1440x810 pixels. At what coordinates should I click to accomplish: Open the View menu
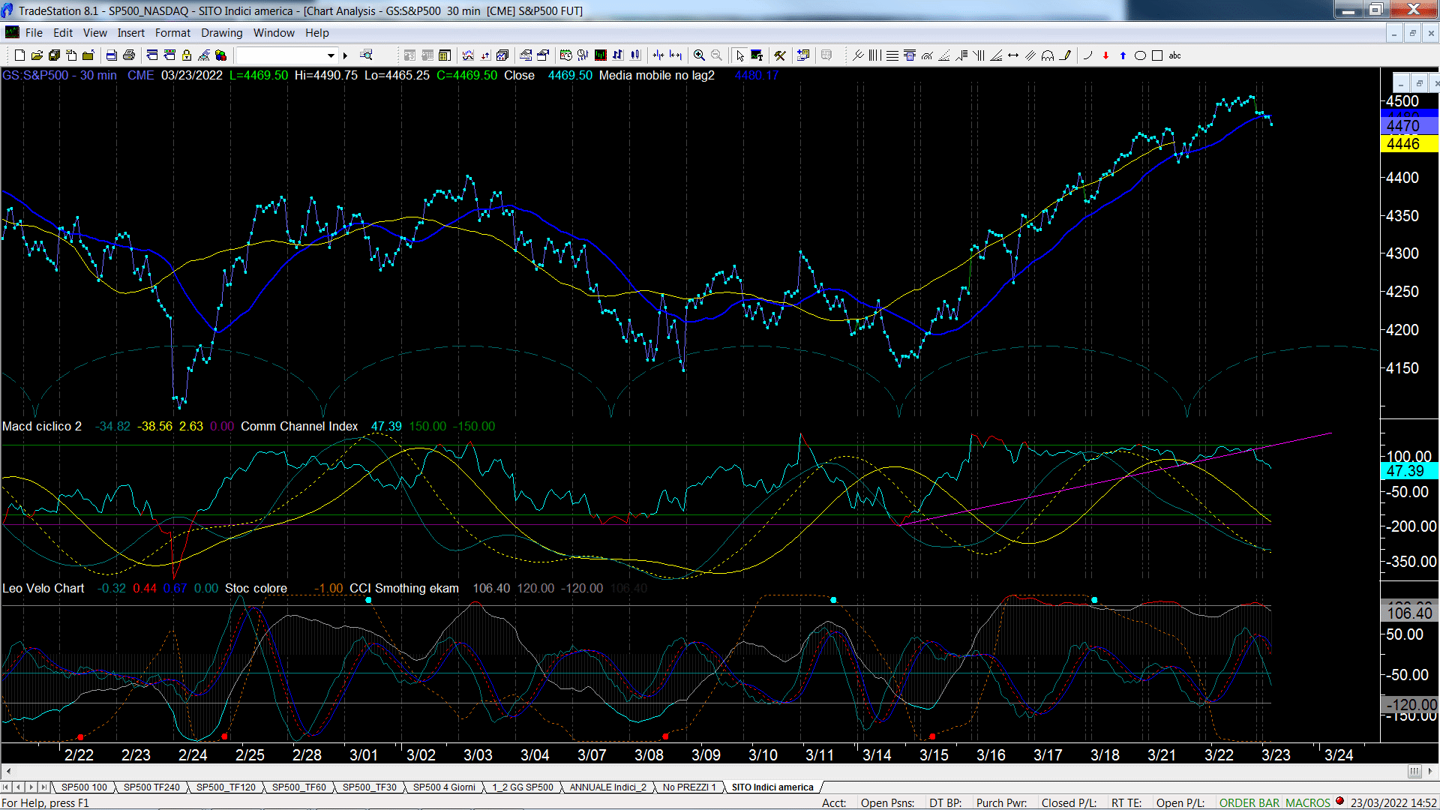(94, 33)
